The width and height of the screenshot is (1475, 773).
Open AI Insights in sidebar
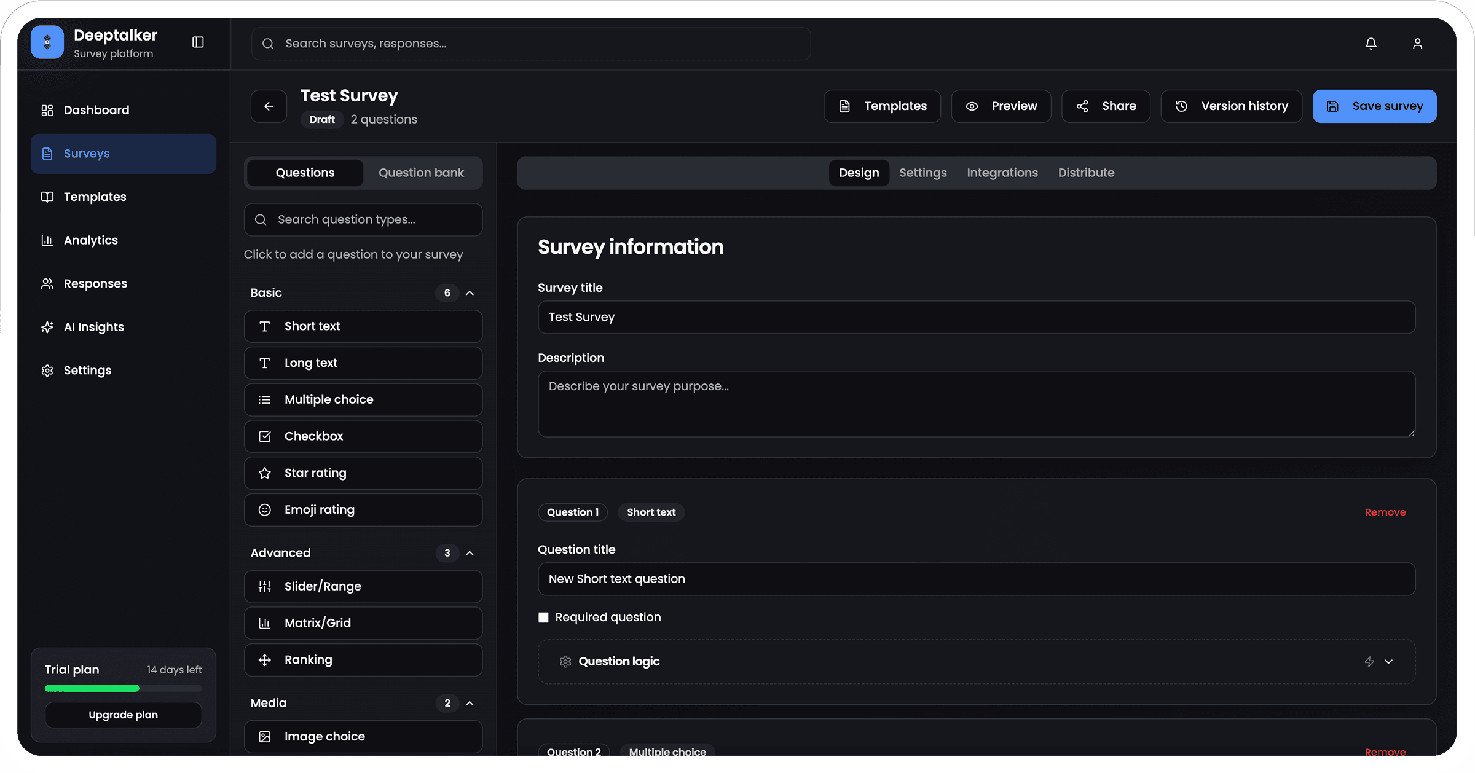click(93, 327)
